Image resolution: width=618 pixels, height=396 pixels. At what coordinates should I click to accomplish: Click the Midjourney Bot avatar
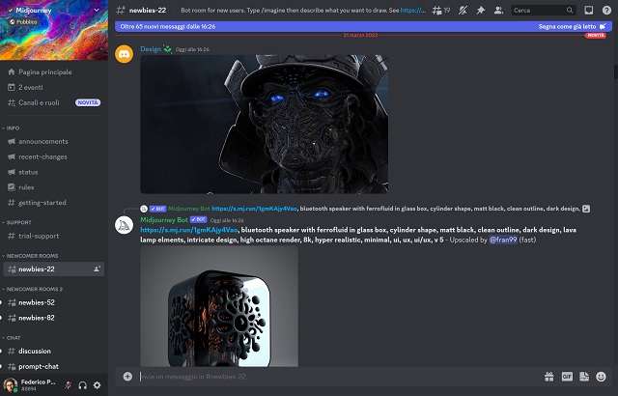[124, 225]
